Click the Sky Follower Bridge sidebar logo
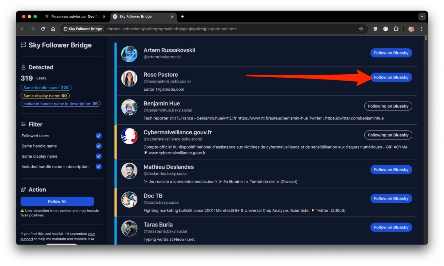The width and height of the screenshot is (444, 266). (24, 45)
